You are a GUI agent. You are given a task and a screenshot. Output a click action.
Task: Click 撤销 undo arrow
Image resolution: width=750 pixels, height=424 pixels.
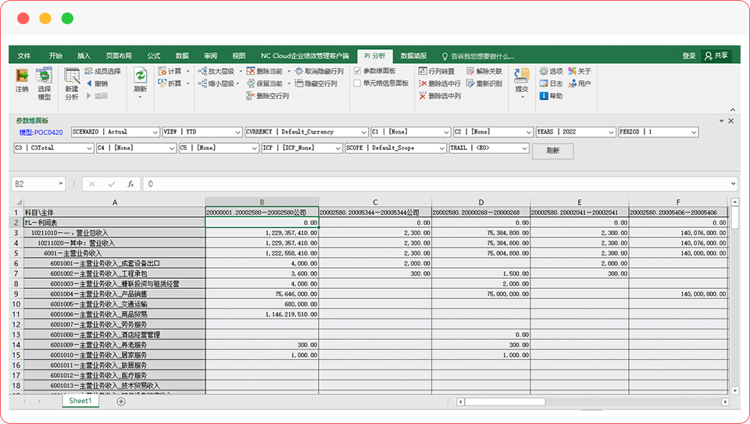pos(97,84)
